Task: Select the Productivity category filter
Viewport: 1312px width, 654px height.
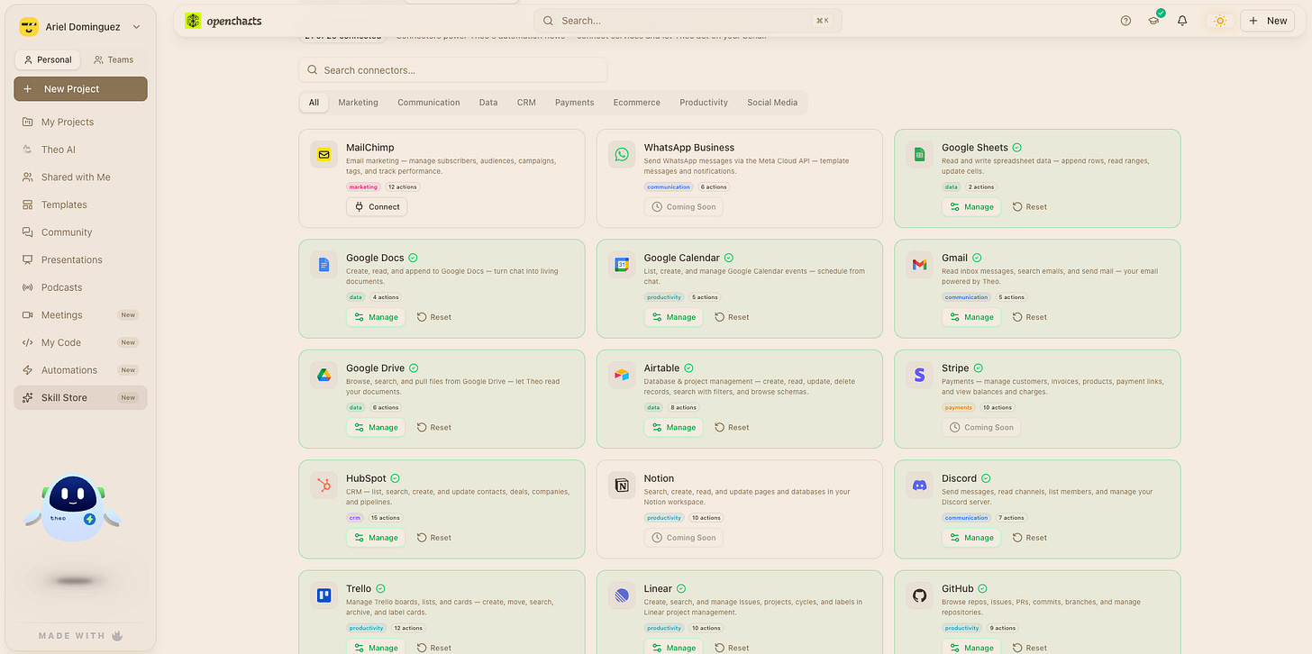Action: pyautogui.click(x=704, y=103)
